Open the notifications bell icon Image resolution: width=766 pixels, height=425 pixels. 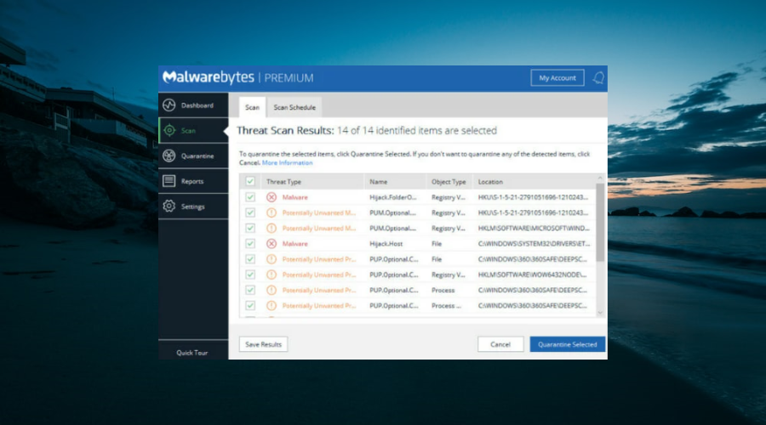click(x=598, y=77)
